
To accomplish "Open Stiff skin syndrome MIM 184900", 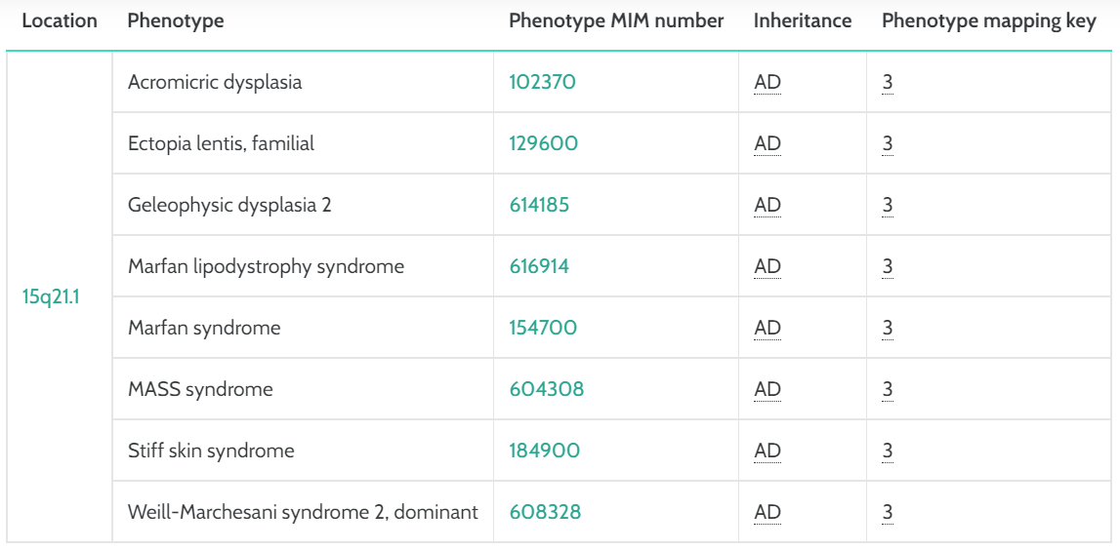I will click(544, 451).
